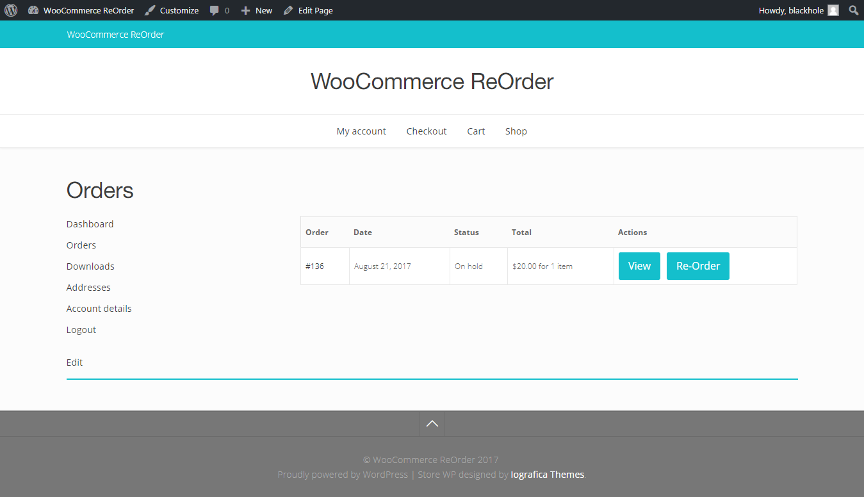Open the Shop navigation item

pos(516,131)
